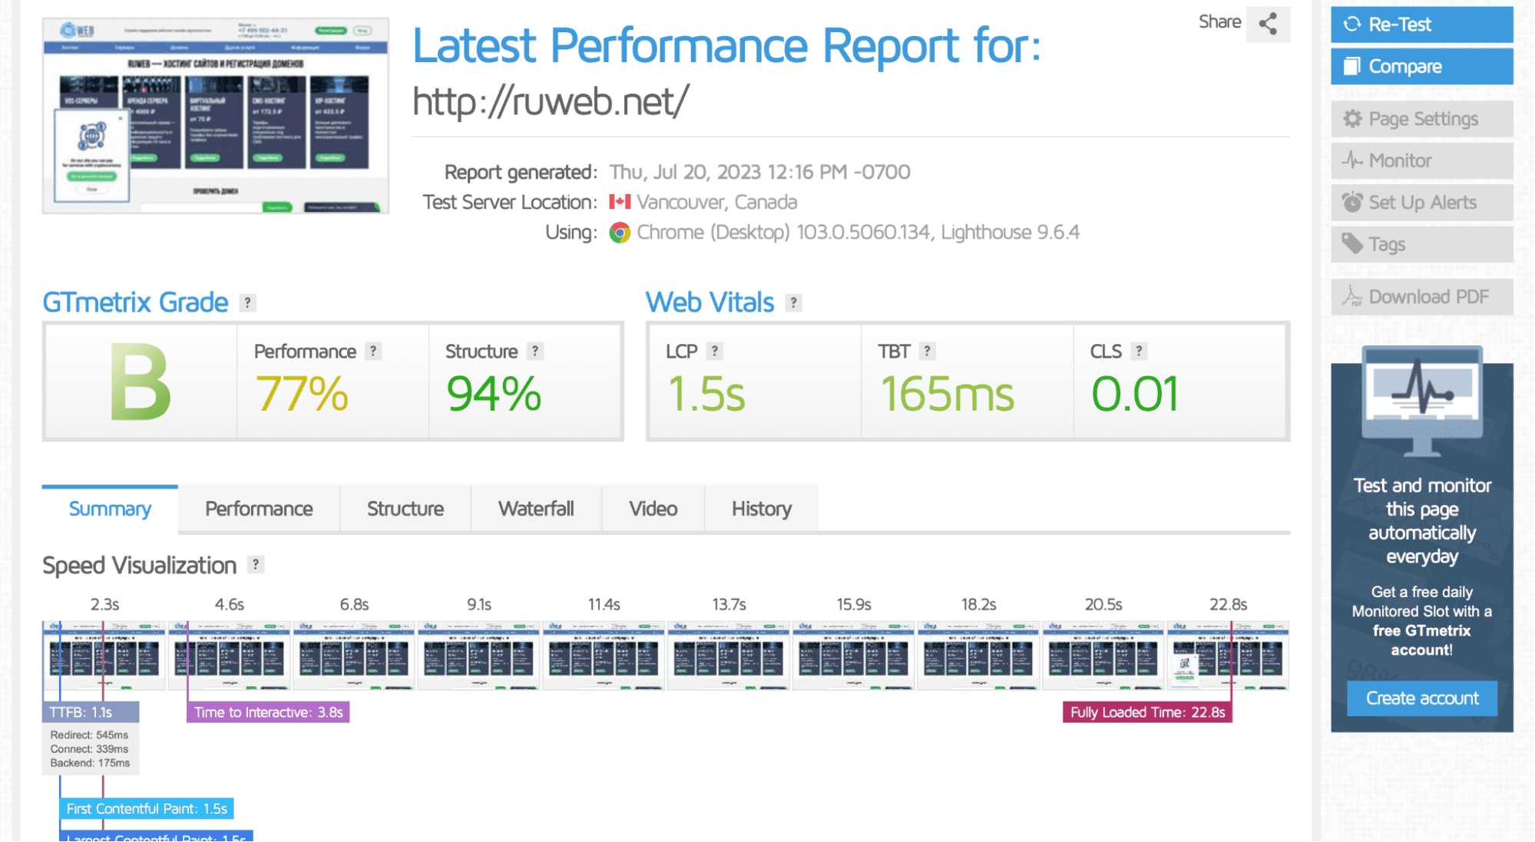Click the 20.5s filmstrip frame

(1103, 655)
